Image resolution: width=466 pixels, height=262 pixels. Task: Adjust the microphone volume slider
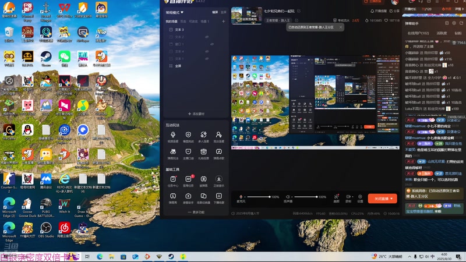point(259,197)
